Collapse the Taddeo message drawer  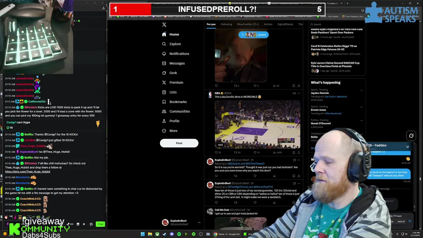(x=407, y=147)
